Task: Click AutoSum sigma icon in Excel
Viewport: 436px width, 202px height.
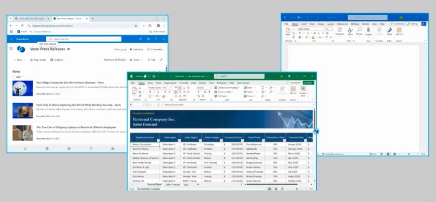Action: pyautogui.click(x=262, y=87)
